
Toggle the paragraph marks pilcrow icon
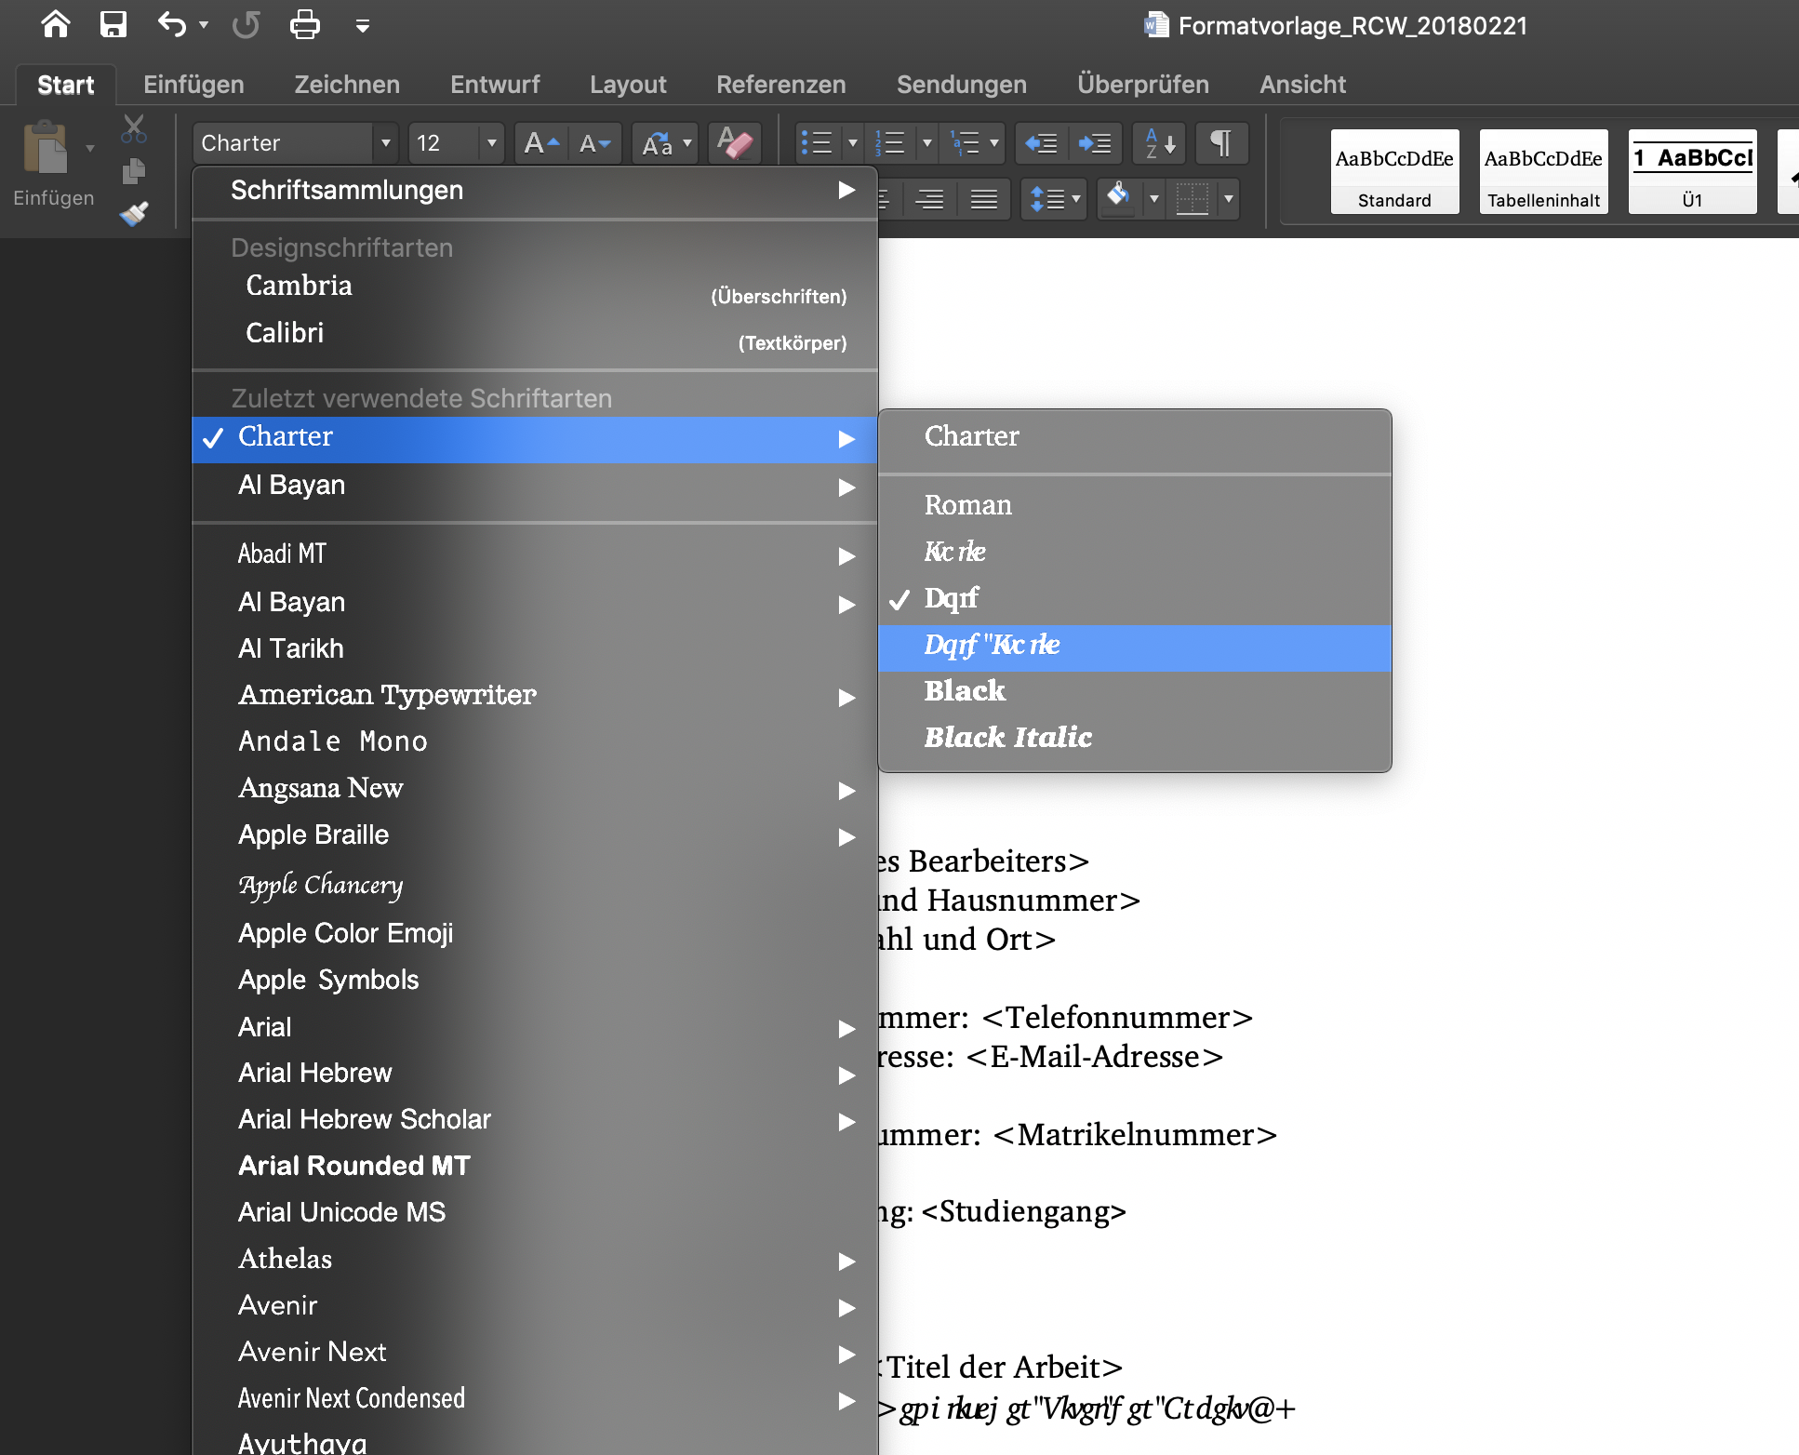pos(1220,143)
